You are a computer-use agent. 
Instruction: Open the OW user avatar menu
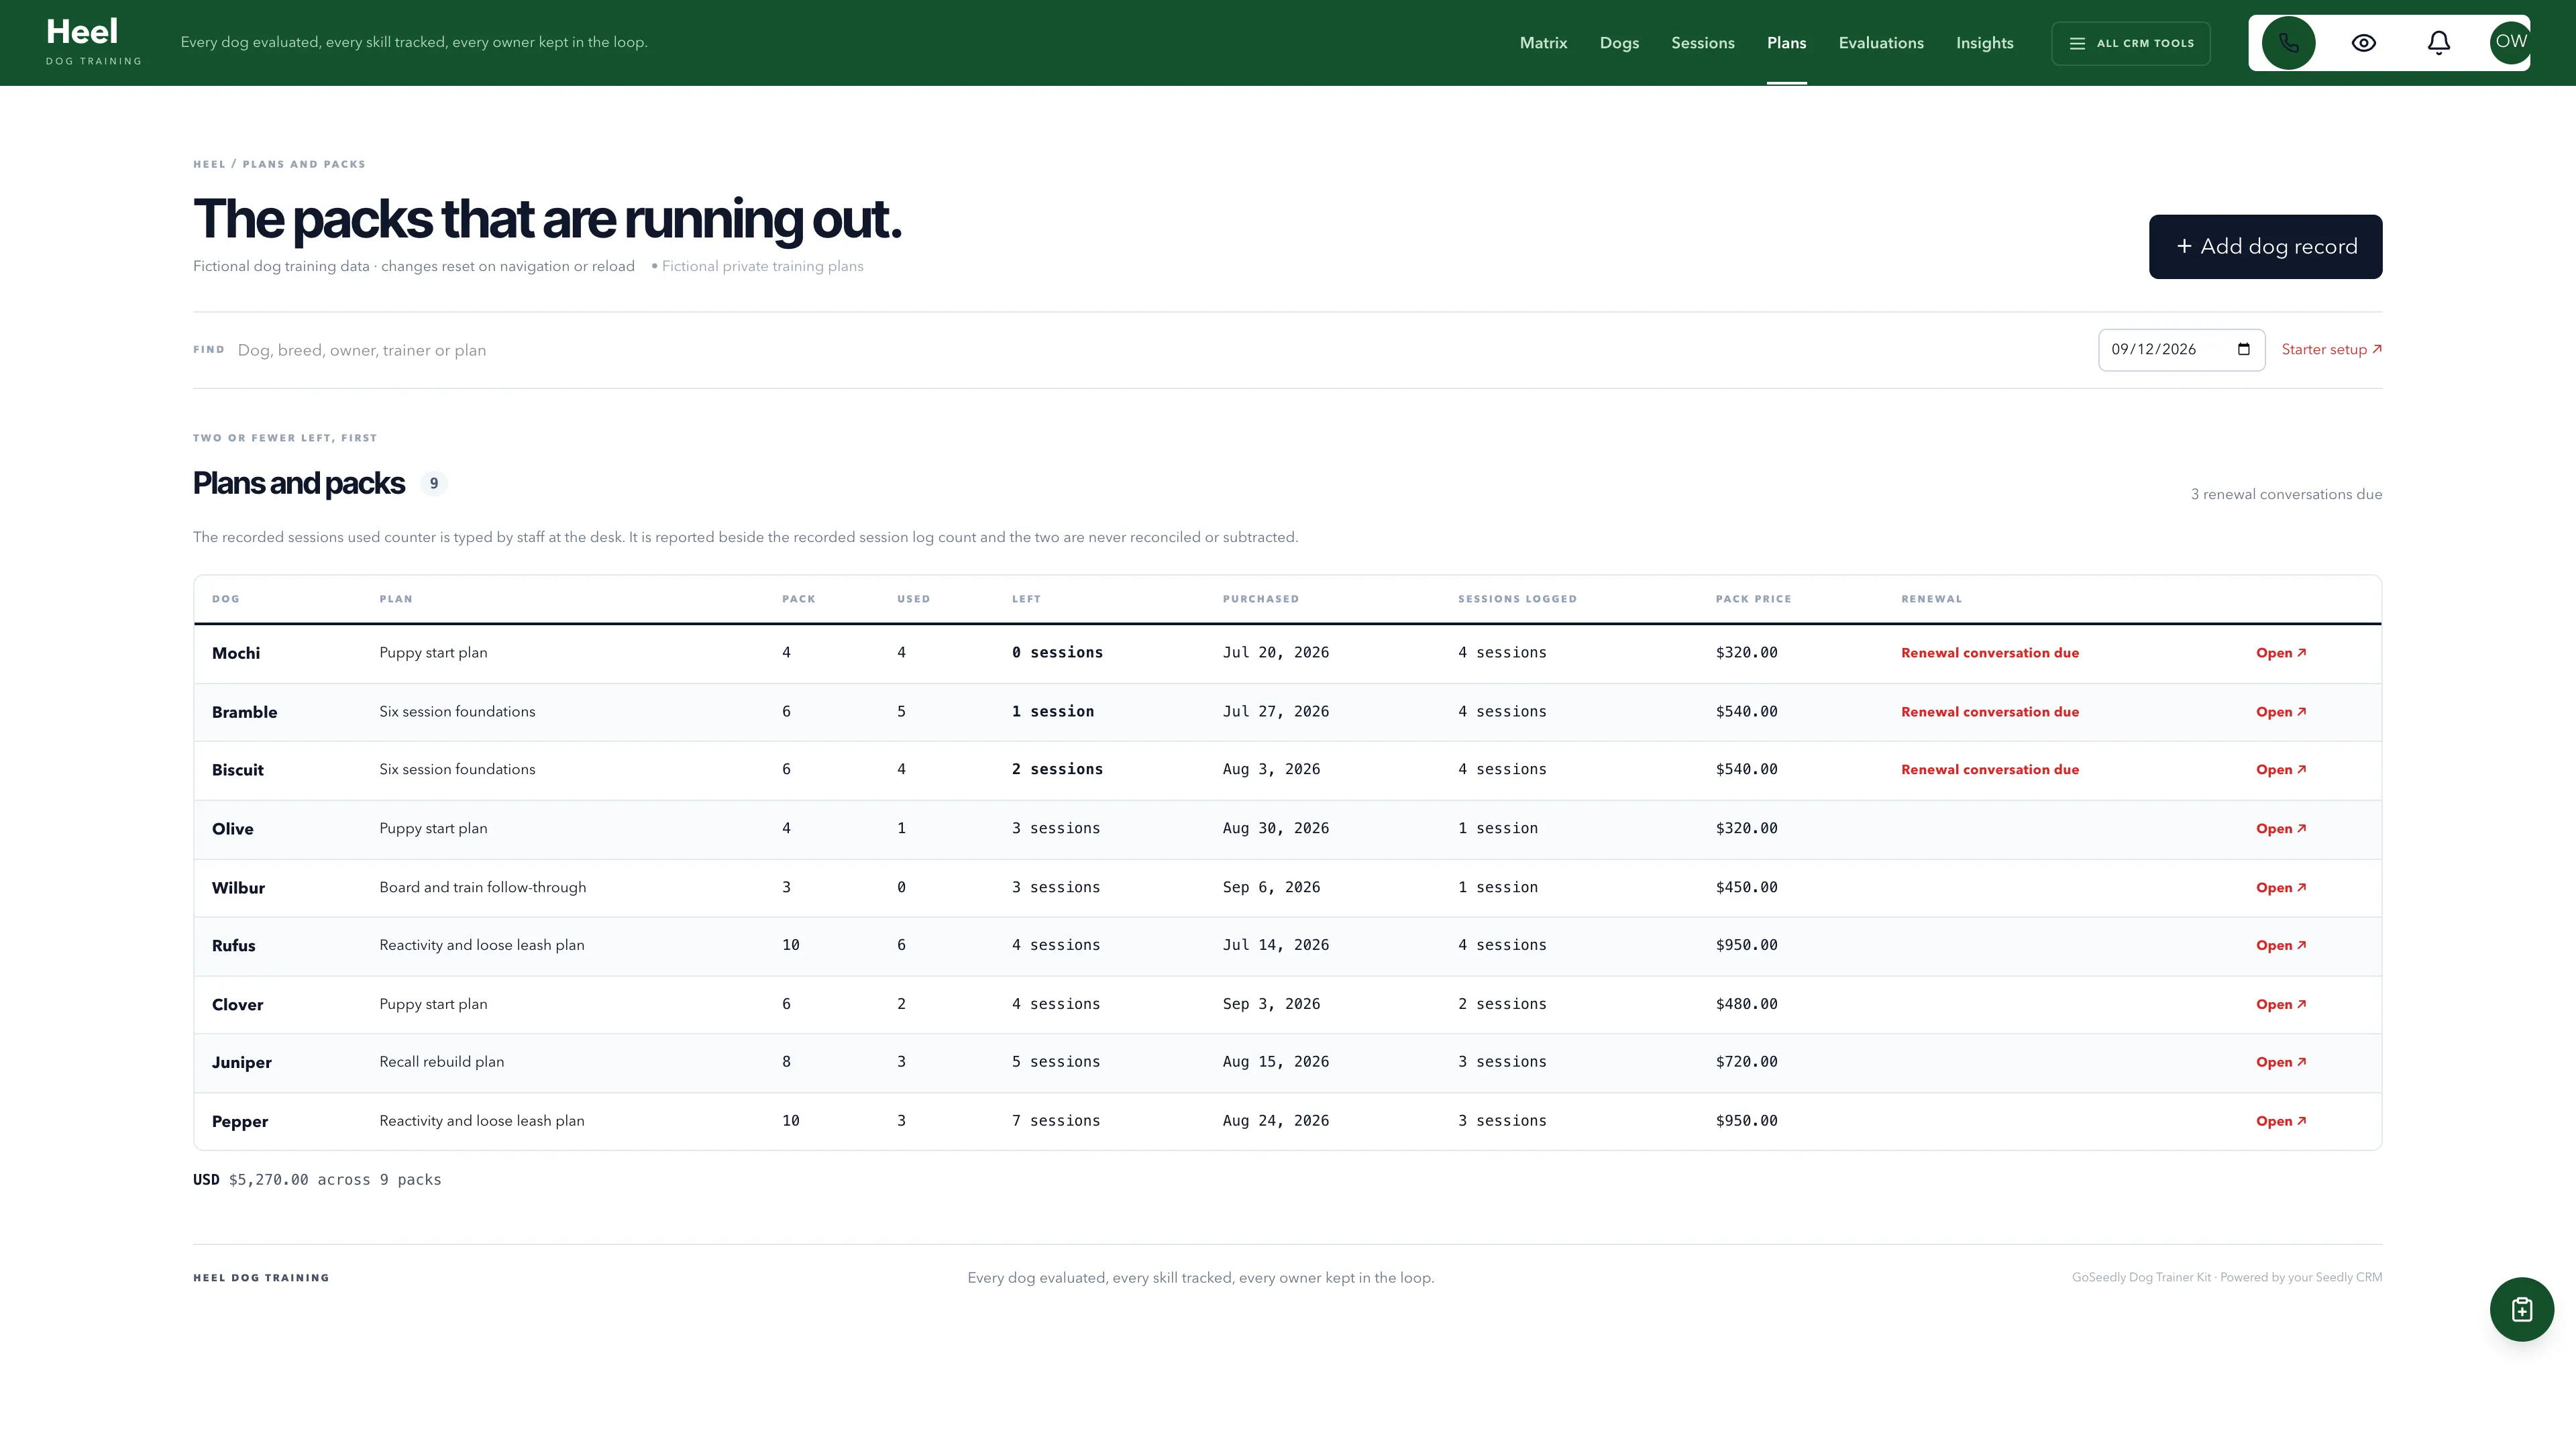pos(2510,43)
